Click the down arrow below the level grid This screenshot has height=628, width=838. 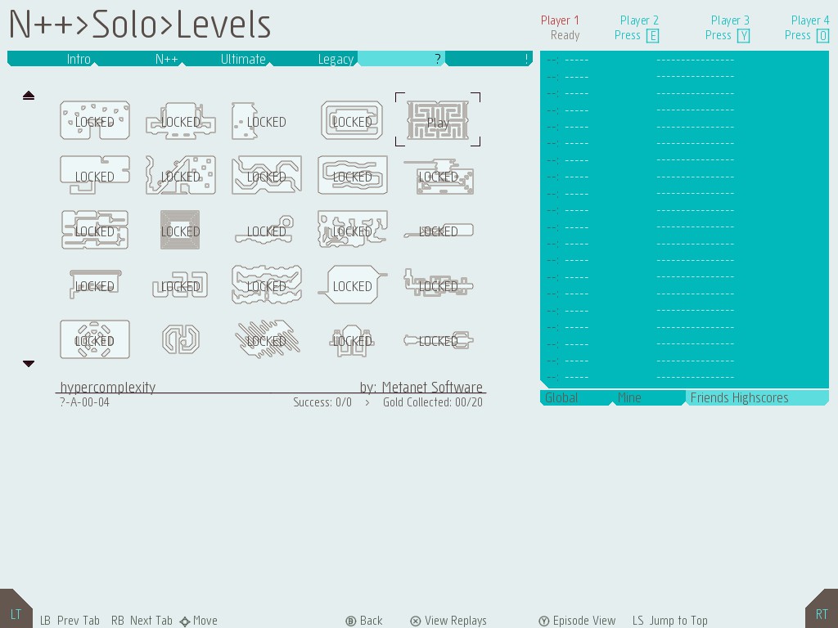[x=29, y=364]
